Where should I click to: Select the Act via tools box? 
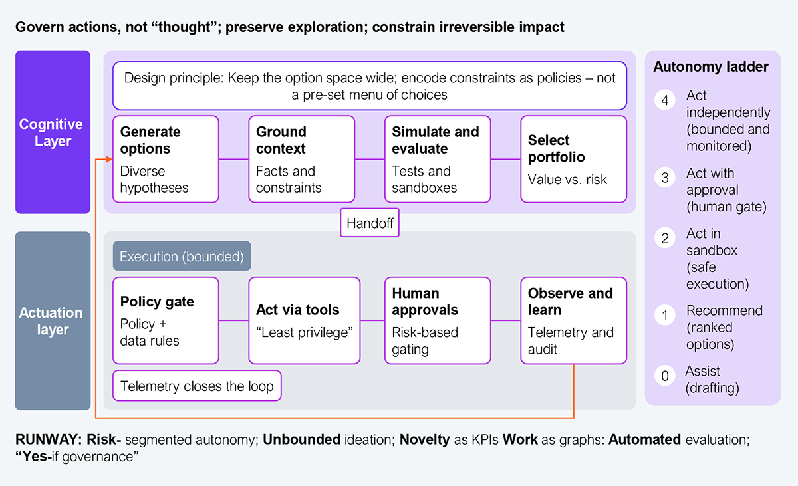[x=304, y=320]
